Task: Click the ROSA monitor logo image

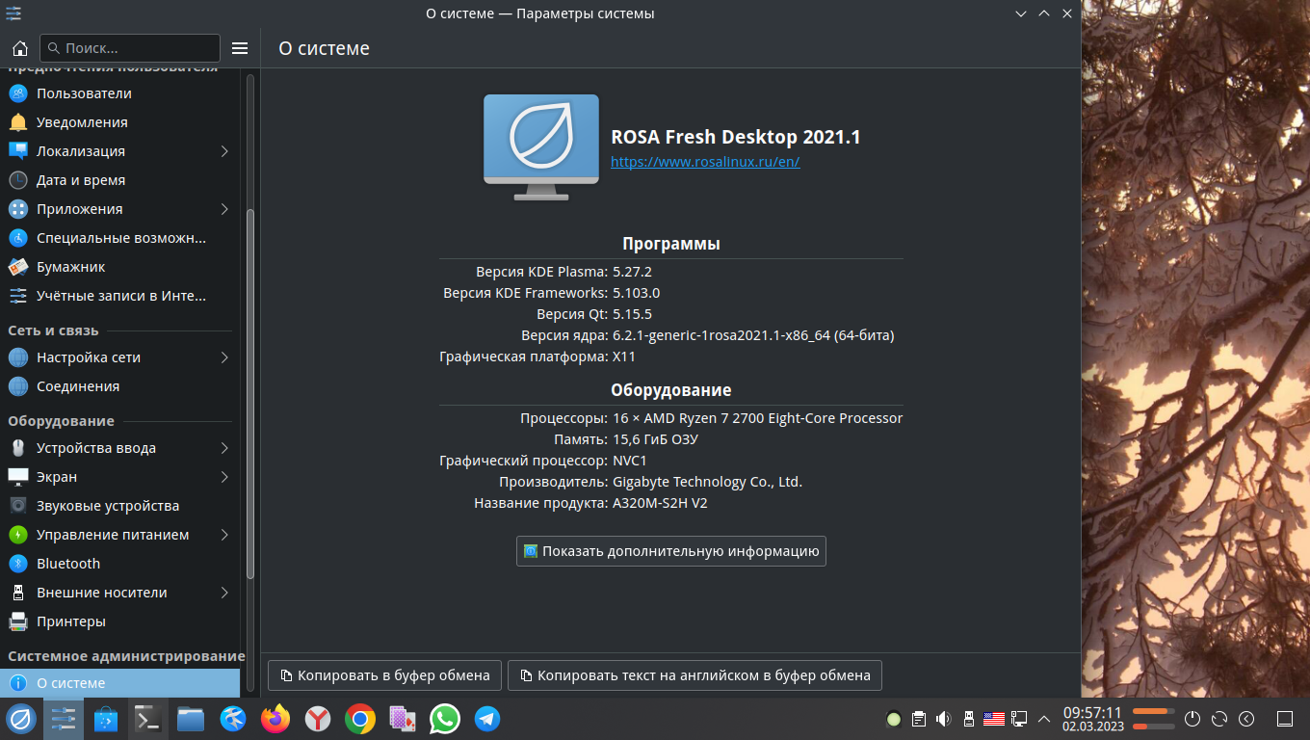Action: click(541, 147)
